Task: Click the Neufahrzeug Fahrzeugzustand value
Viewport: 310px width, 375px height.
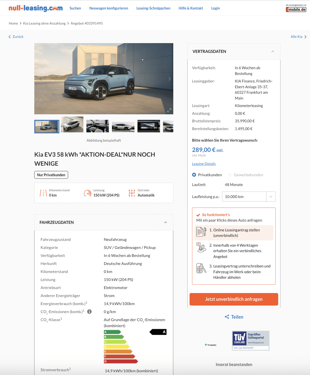Action: coord(115,240)
